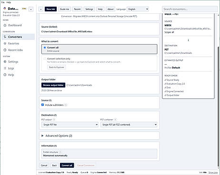The image size is (220, 175).
Task: Click info icon beside PST container label
Action: click(115, 119)
